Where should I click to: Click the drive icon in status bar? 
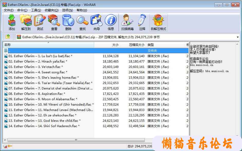(5, 146)
